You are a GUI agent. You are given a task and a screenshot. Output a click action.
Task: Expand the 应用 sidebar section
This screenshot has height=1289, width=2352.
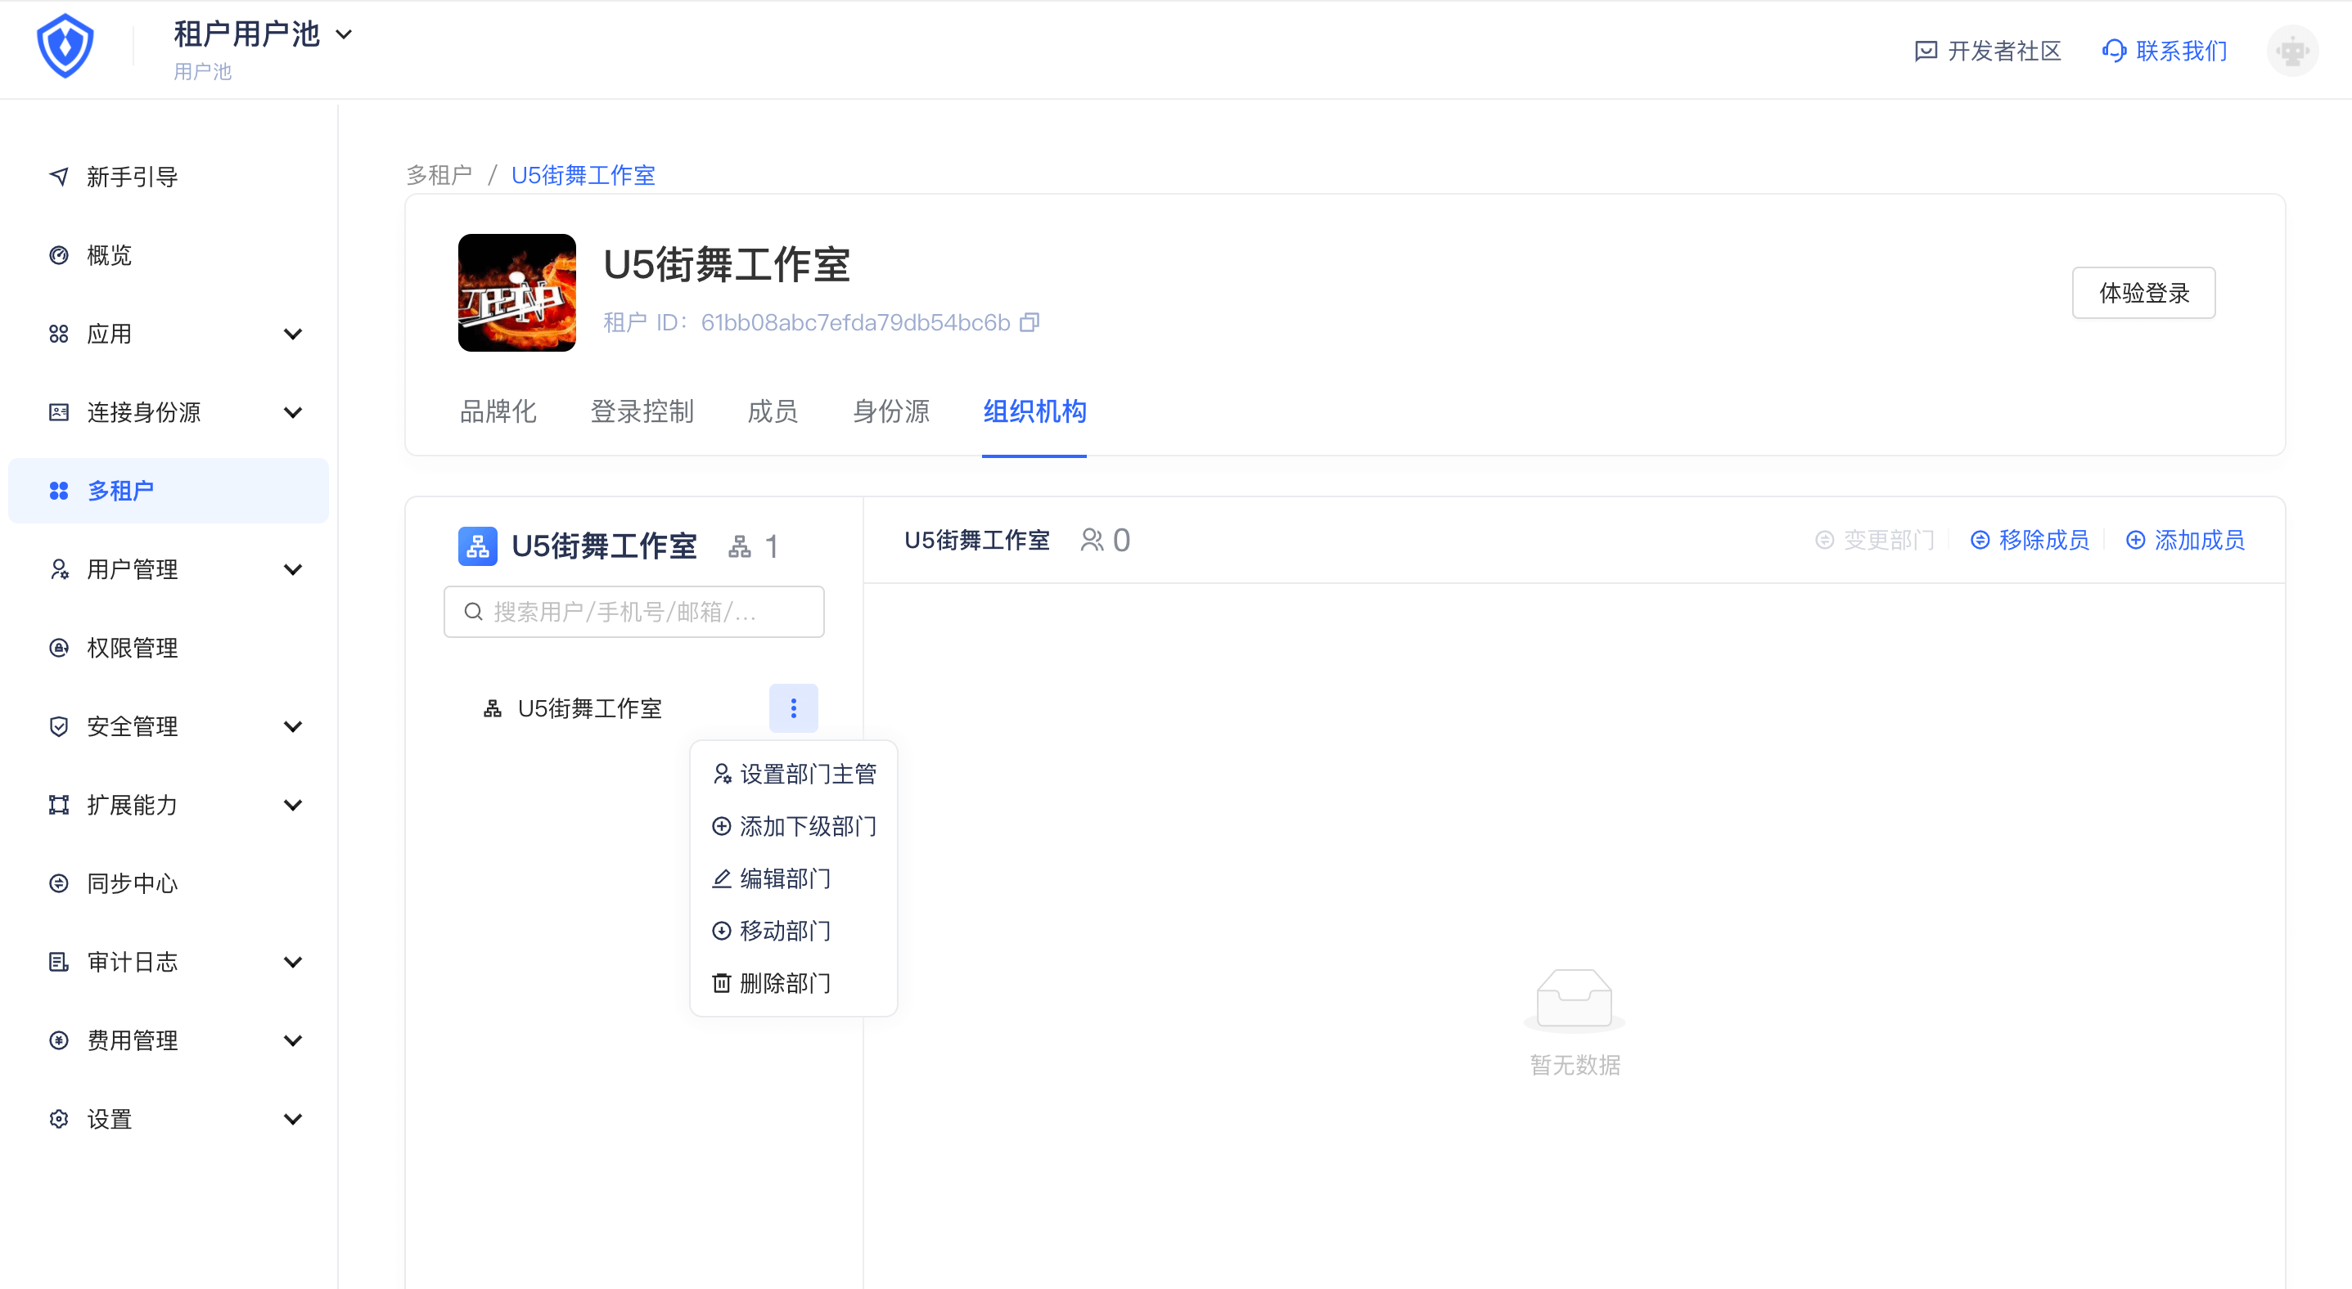point(292,334)
